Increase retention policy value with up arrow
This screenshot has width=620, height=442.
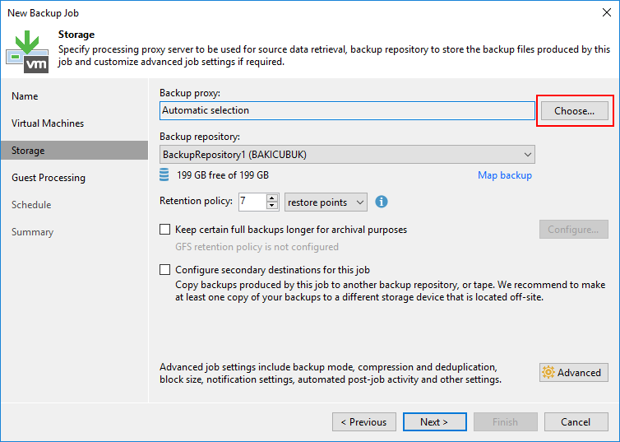pos(272,198)
